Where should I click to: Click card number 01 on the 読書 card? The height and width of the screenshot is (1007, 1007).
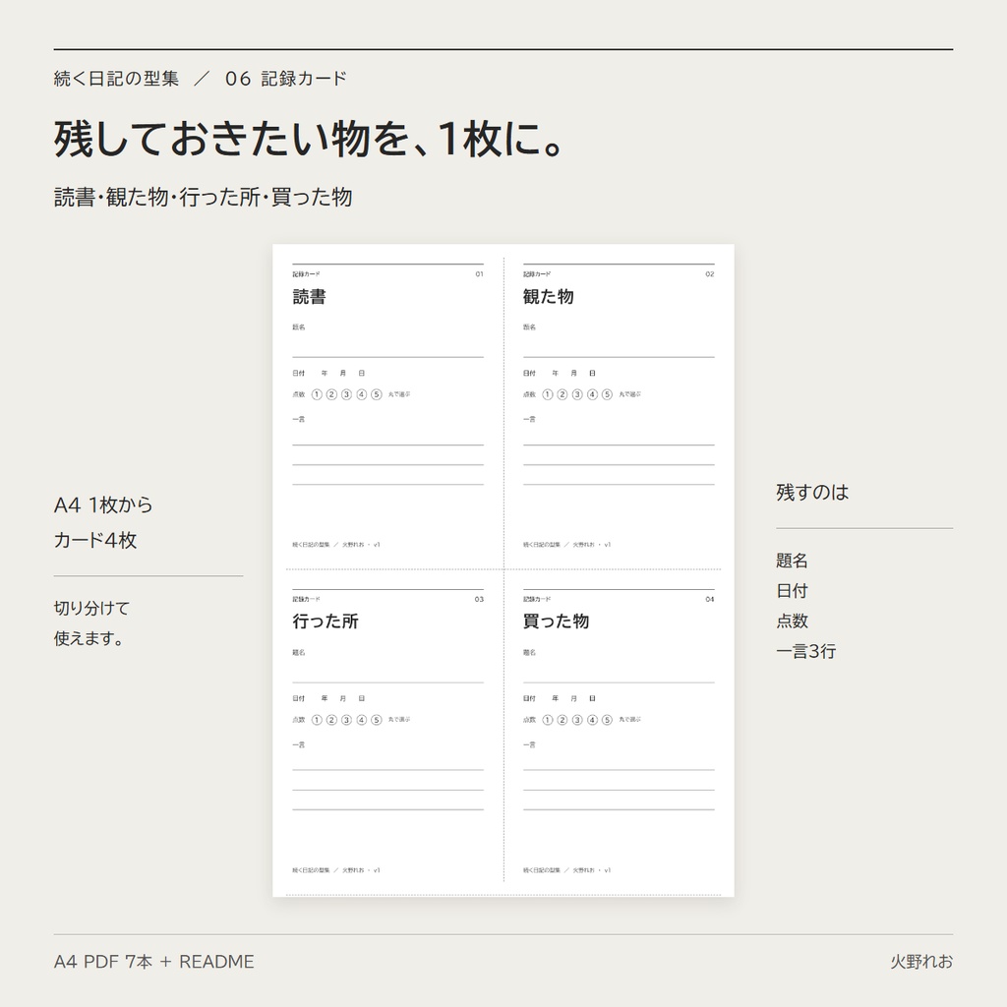479,274
